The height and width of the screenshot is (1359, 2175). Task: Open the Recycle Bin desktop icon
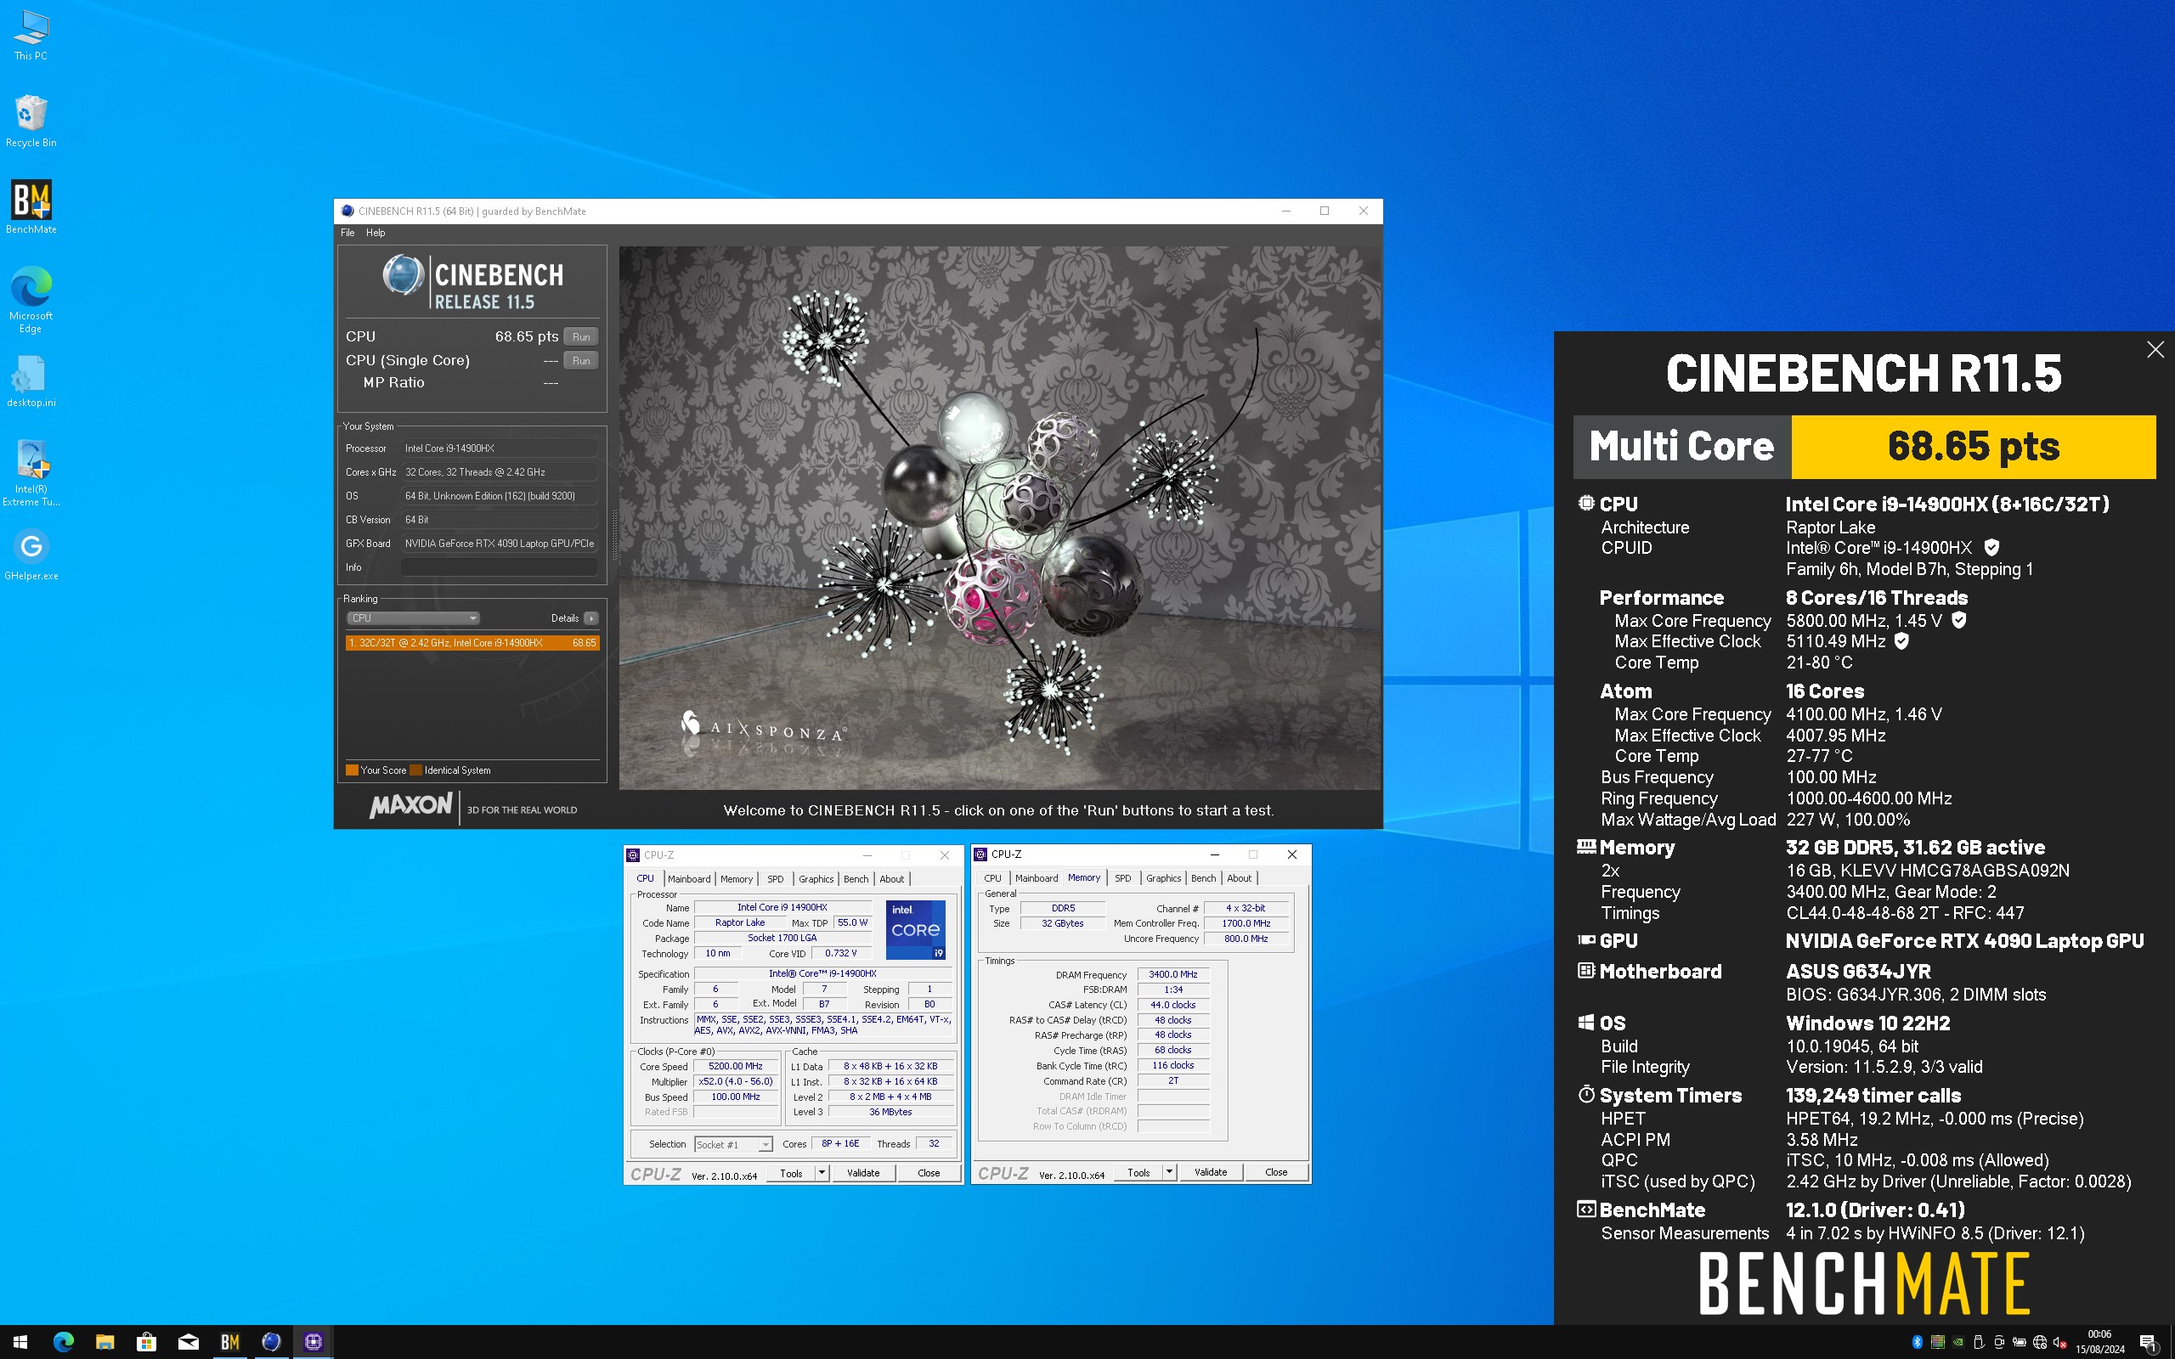click(31, 121)
